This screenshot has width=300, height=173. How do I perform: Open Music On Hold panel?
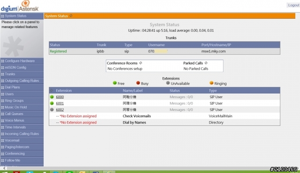[x=22, y=107]
